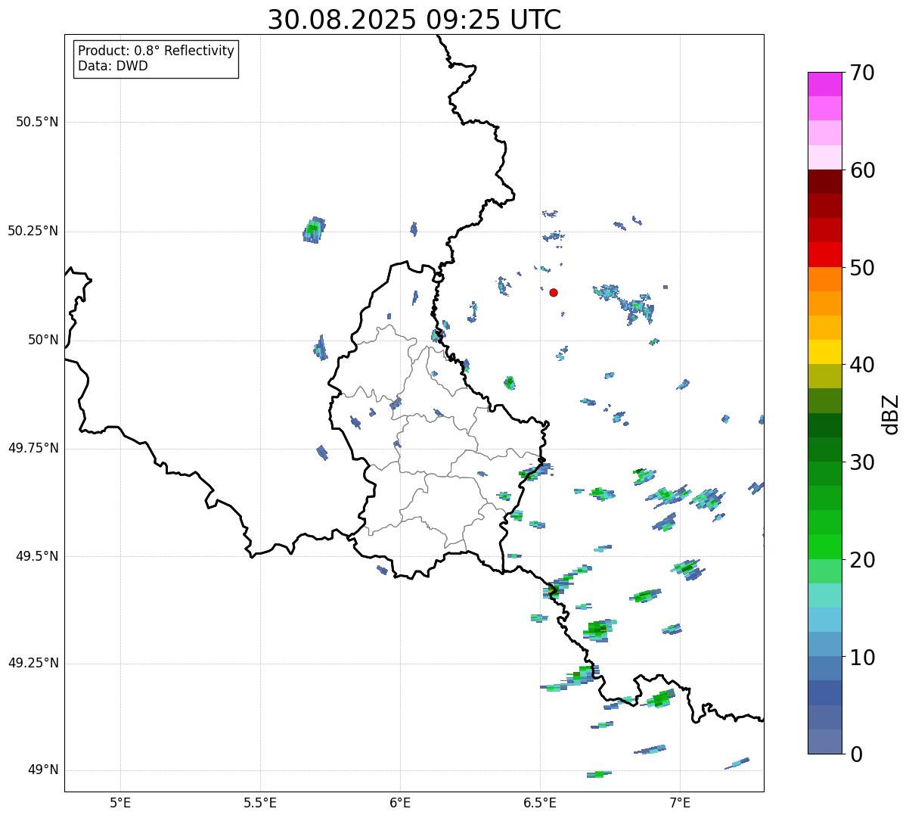Click the 7°E longitude label
Viewport: 909px width, 818px height.
680,802
